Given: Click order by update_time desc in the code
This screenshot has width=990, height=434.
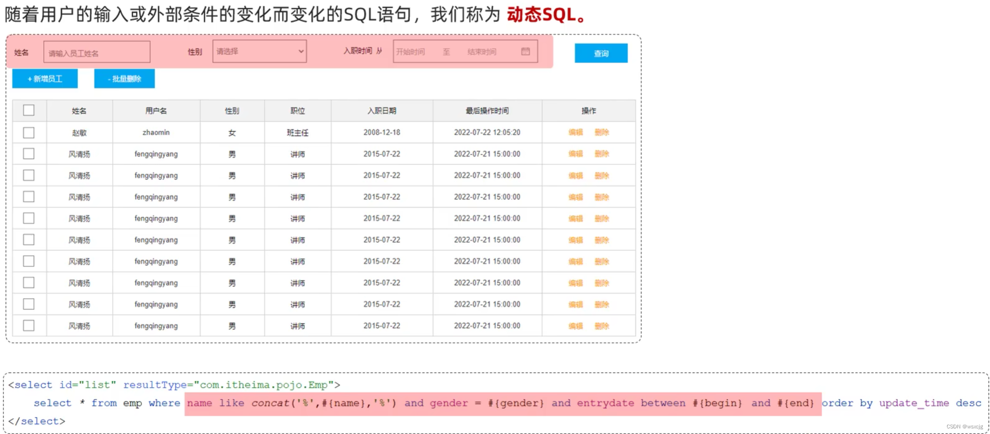Looking at the screenshot, I should coord(901,403).
